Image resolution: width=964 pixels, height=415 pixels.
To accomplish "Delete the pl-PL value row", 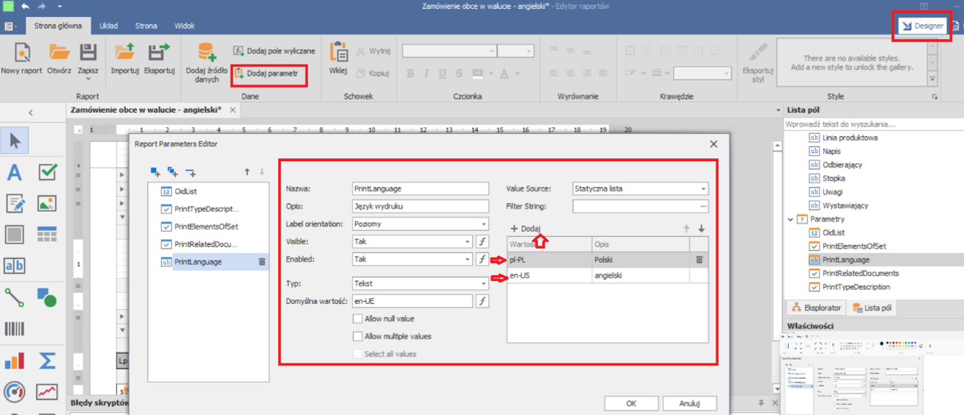I will click(x=699, y=260).
